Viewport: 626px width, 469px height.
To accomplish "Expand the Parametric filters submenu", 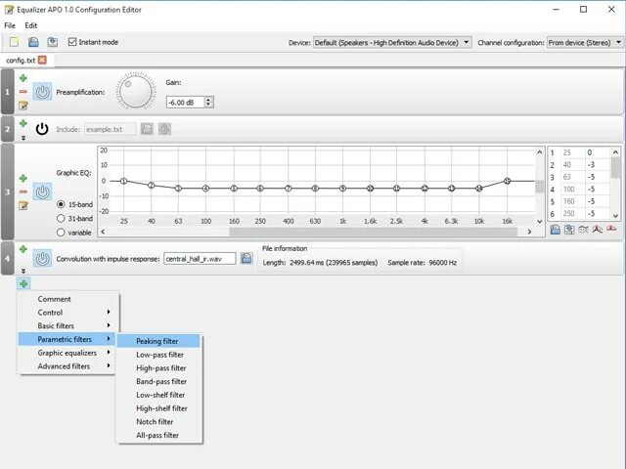I will tap(67, 339).
